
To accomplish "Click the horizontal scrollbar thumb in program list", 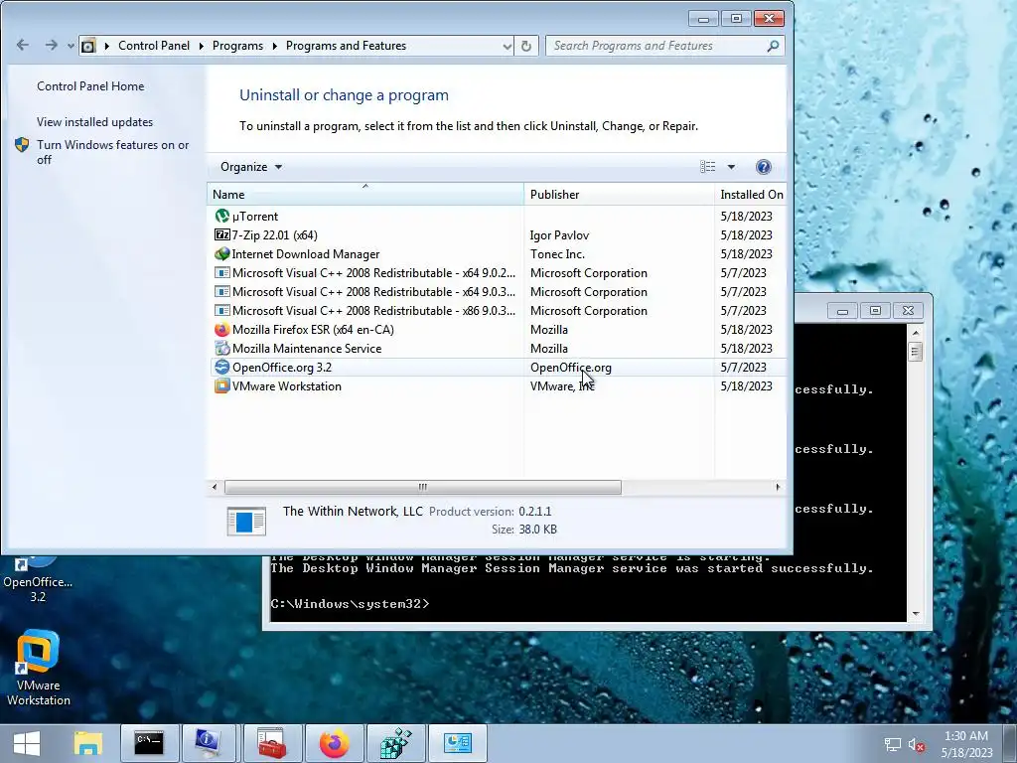I will pos(423,487).
